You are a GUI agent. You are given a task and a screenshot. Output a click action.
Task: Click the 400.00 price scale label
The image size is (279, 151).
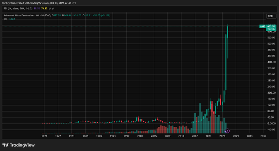click(271, 62)
